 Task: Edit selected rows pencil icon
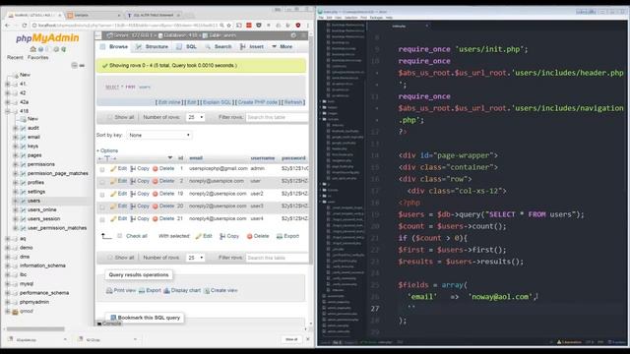198,236
